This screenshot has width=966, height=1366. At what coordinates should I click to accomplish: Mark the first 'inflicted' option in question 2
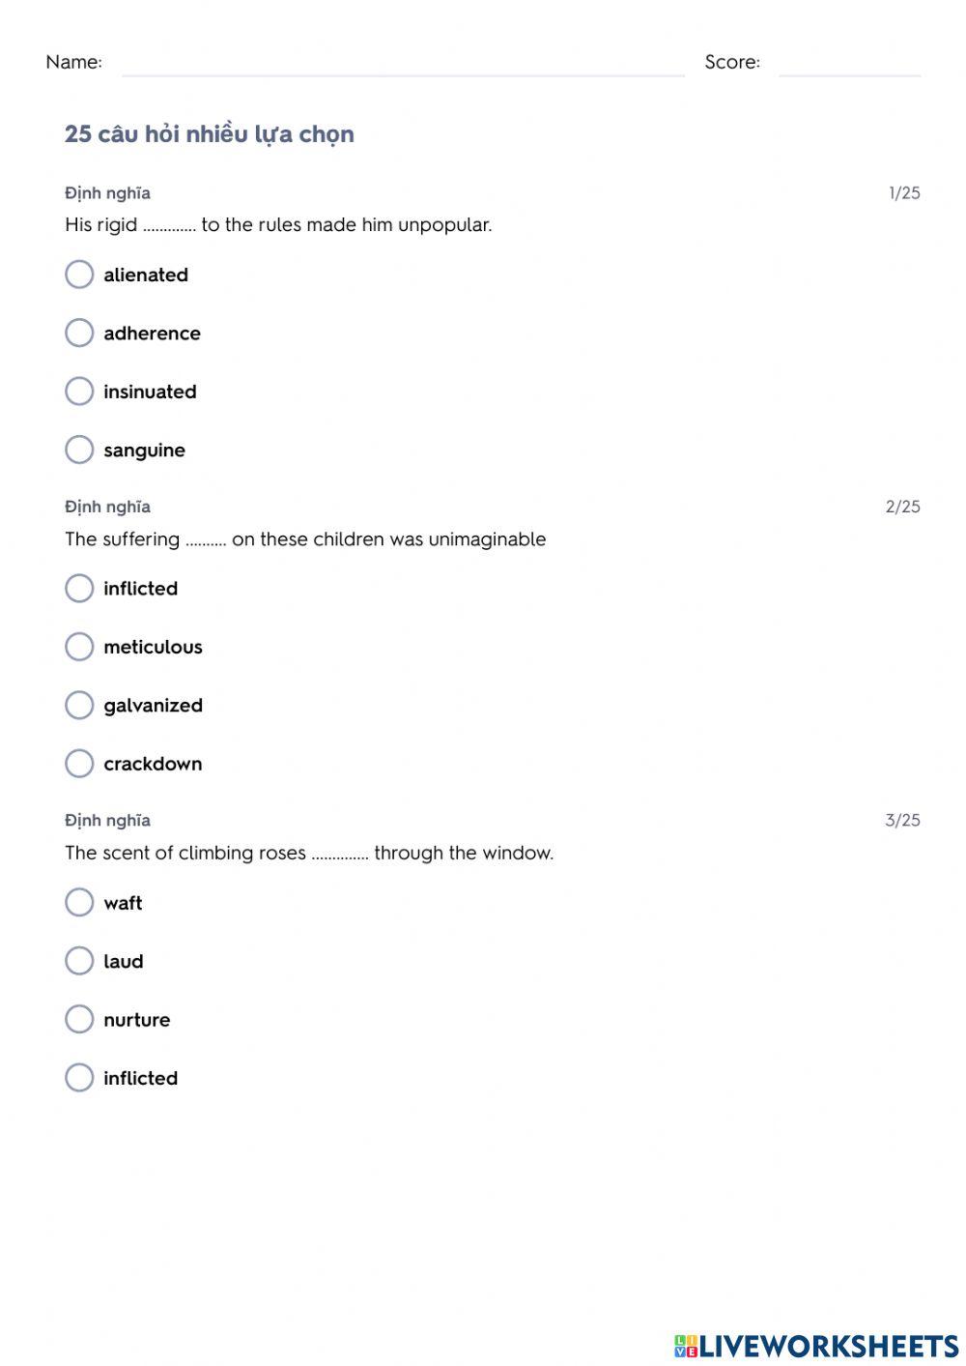point(79,589)
